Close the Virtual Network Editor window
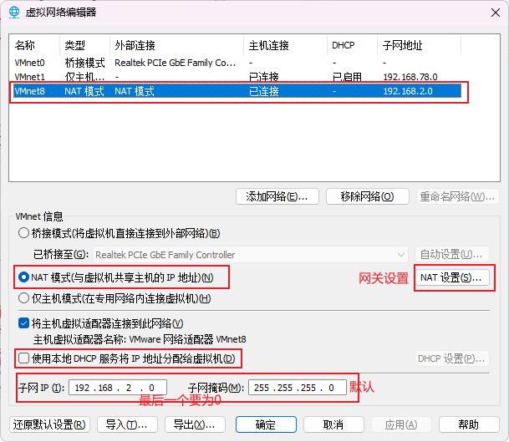The width and height of the screenshot is (509, 442). tap(488, 13)
